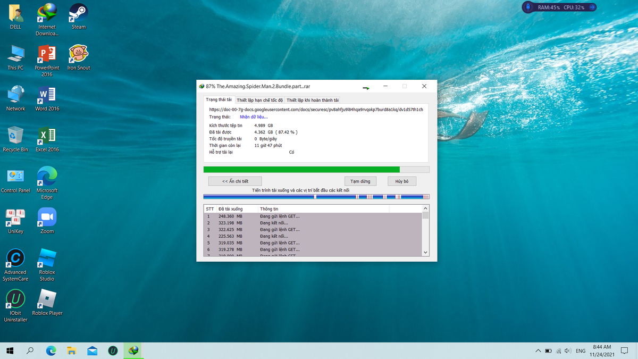Open the Word 2016 shortcut

tap(47, 98)
